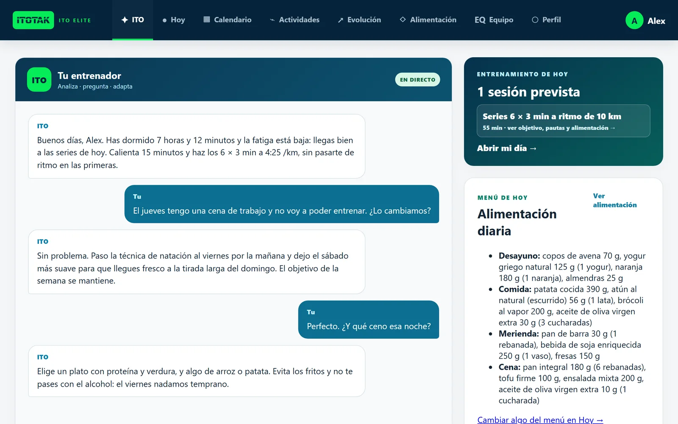Click the dot icon beside Hoy
The image size is (678, 424).
(164, 20)
